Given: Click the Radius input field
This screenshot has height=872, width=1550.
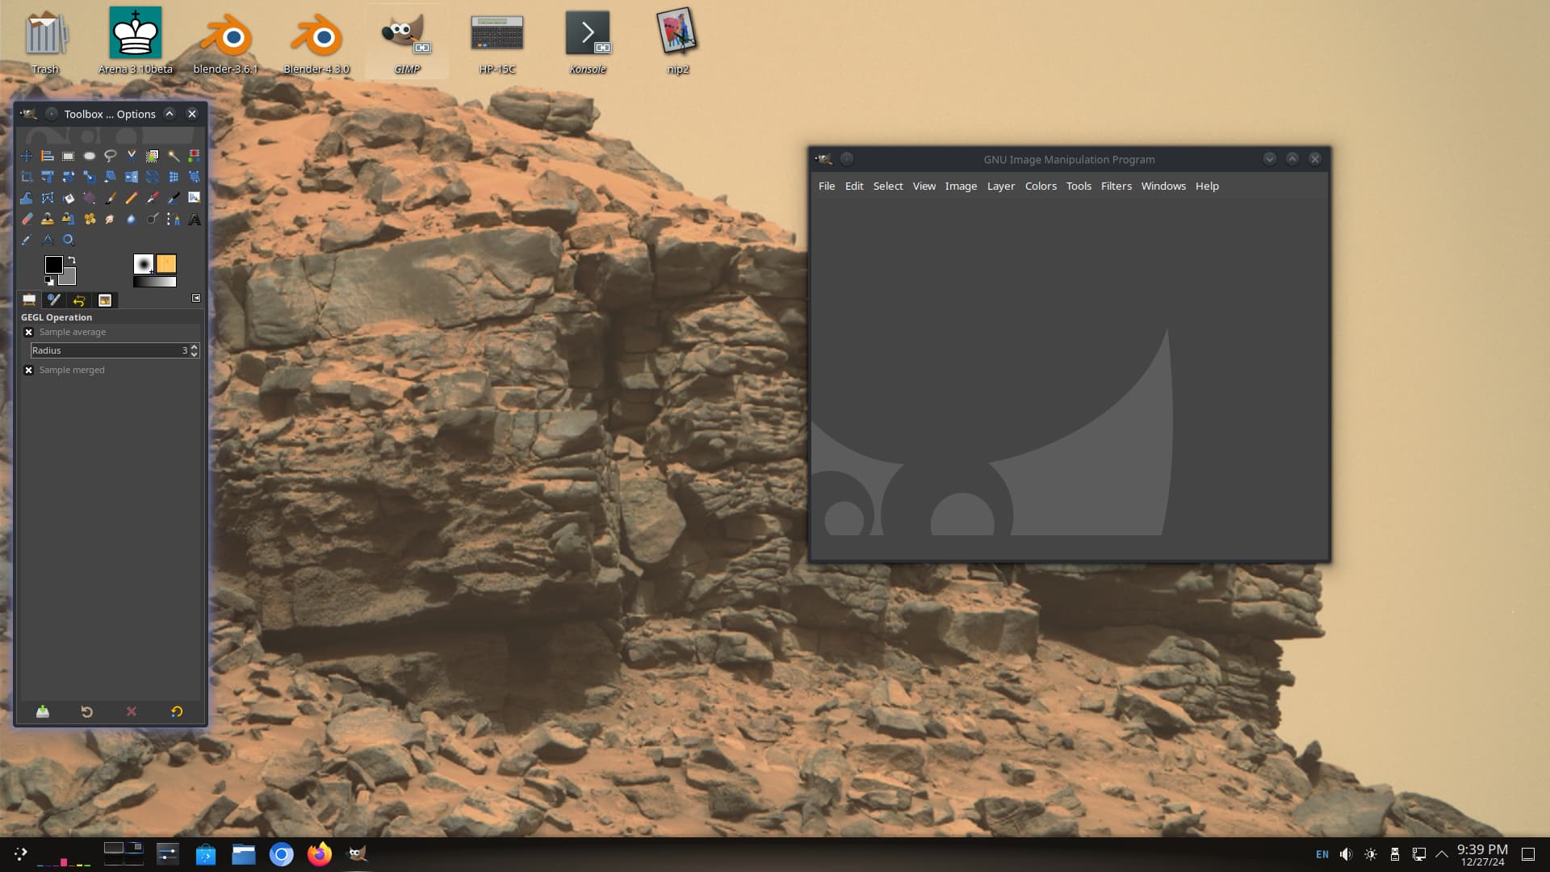Looking at the screenshot, I should 105,350.
